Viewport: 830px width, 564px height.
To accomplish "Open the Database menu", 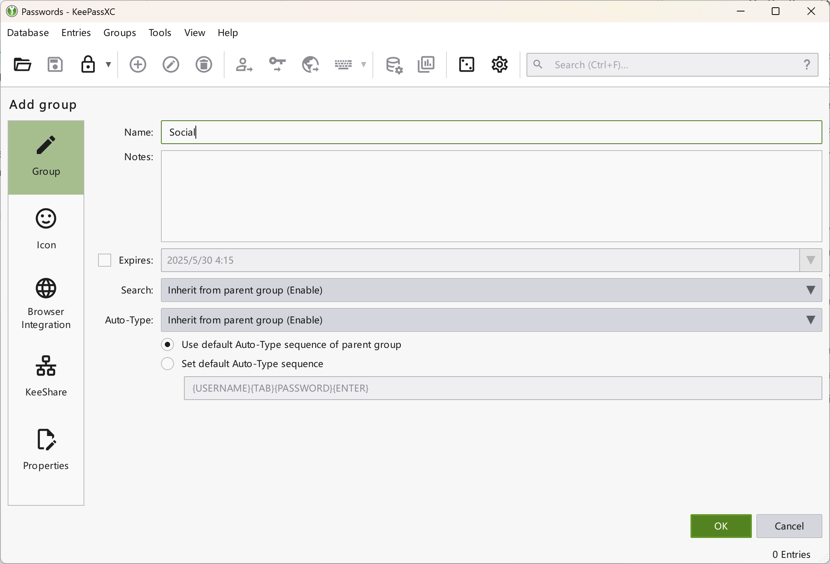I will click(28, 33).
